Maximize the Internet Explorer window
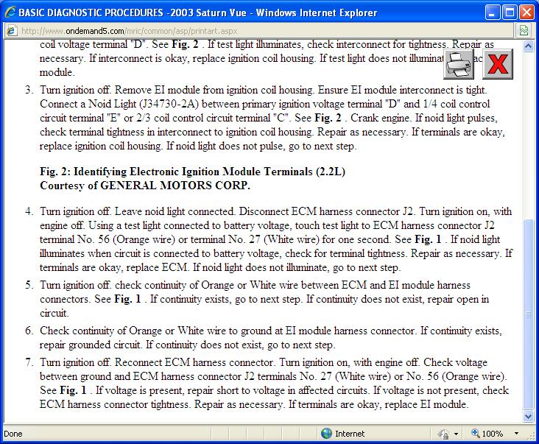This screenshot has height=444, width=539. [x=510, y=13]
